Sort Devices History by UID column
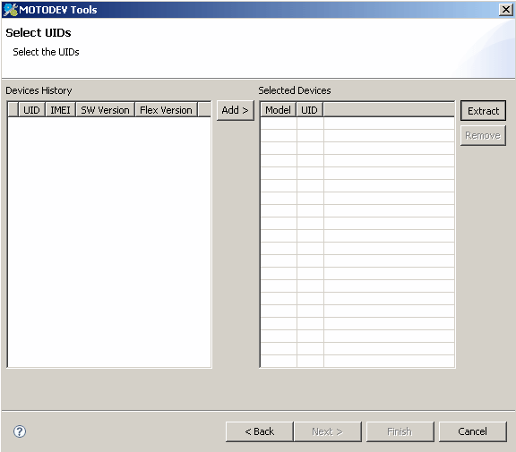The image size is (516, 452). 32,110
